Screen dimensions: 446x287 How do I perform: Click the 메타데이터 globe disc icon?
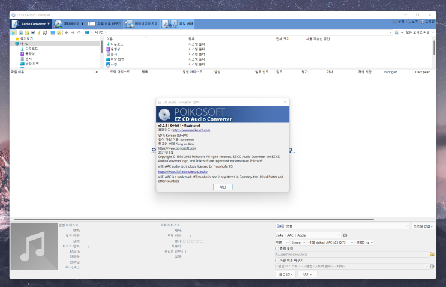coord(58,24)
